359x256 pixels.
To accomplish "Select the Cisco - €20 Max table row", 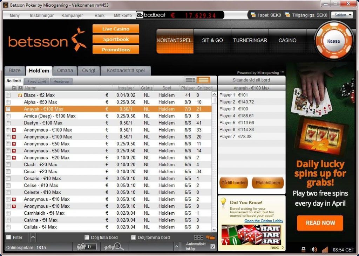I will [x=108, y=171].
